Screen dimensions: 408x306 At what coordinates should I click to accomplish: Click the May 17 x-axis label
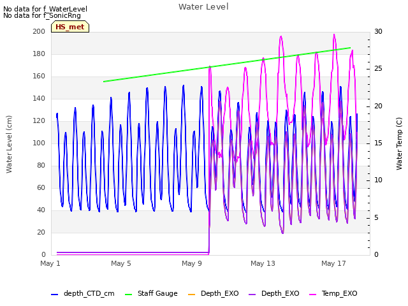click(333, 263)
